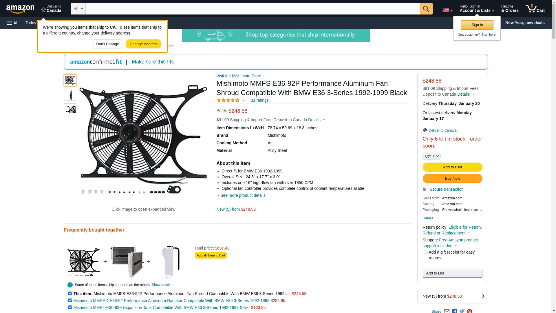Image resolution: width=556 pixels, height=313 pixels.
Task: Click the search magnifier icon button
Action: click(x=426, y=9)
